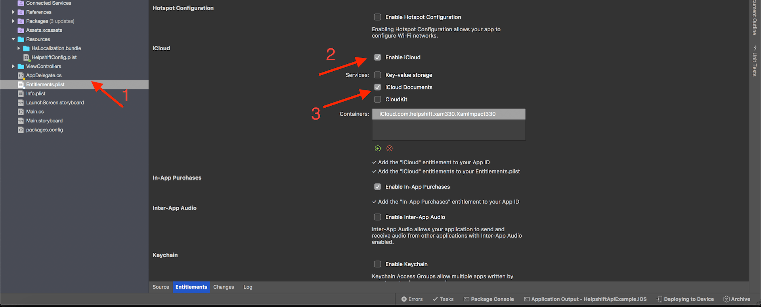Enable Key-value storage service

point(377,75)
